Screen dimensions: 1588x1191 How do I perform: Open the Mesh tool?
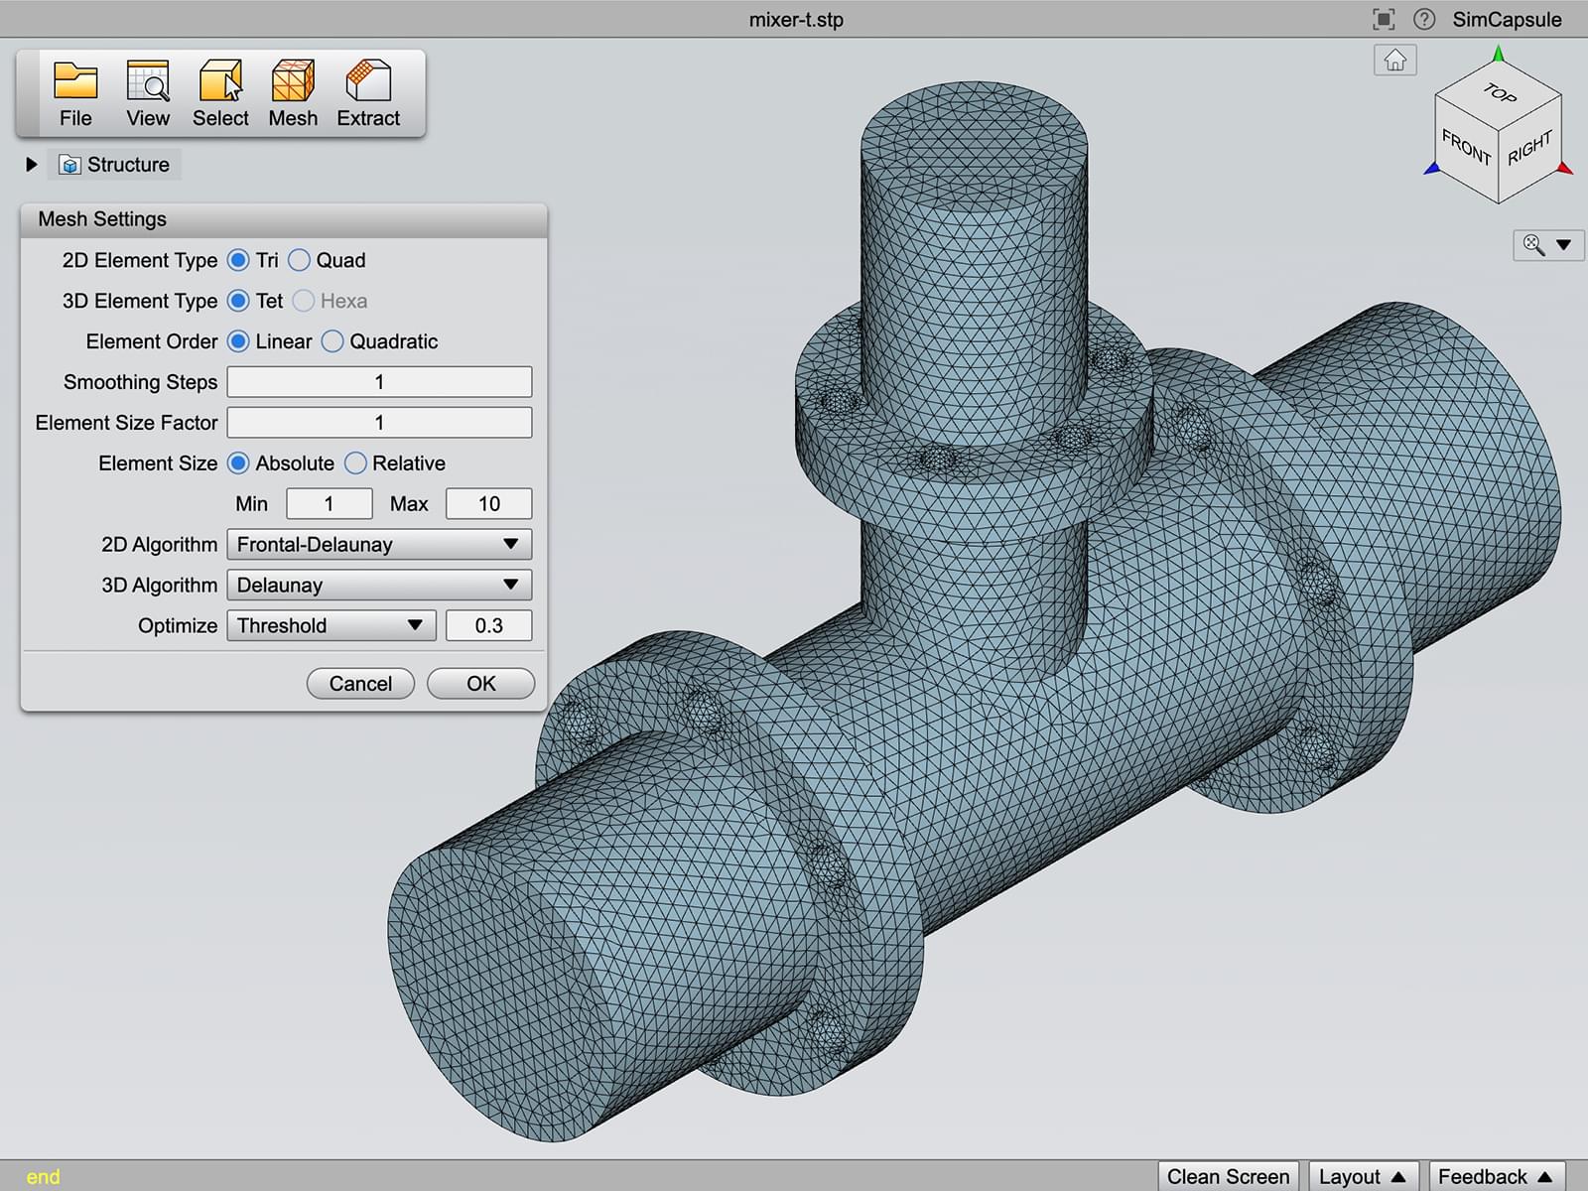tap(293, 94)
